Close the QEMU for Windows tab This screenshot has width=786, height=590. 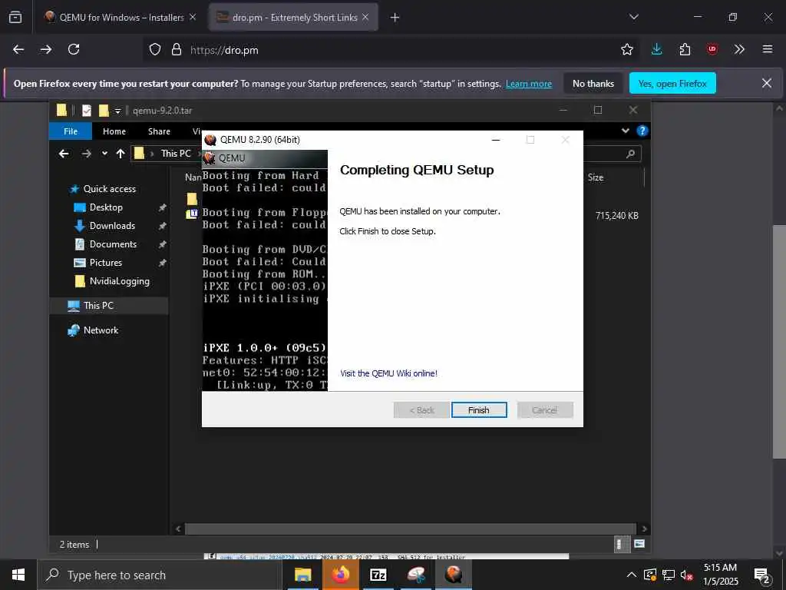coord(193,17)
